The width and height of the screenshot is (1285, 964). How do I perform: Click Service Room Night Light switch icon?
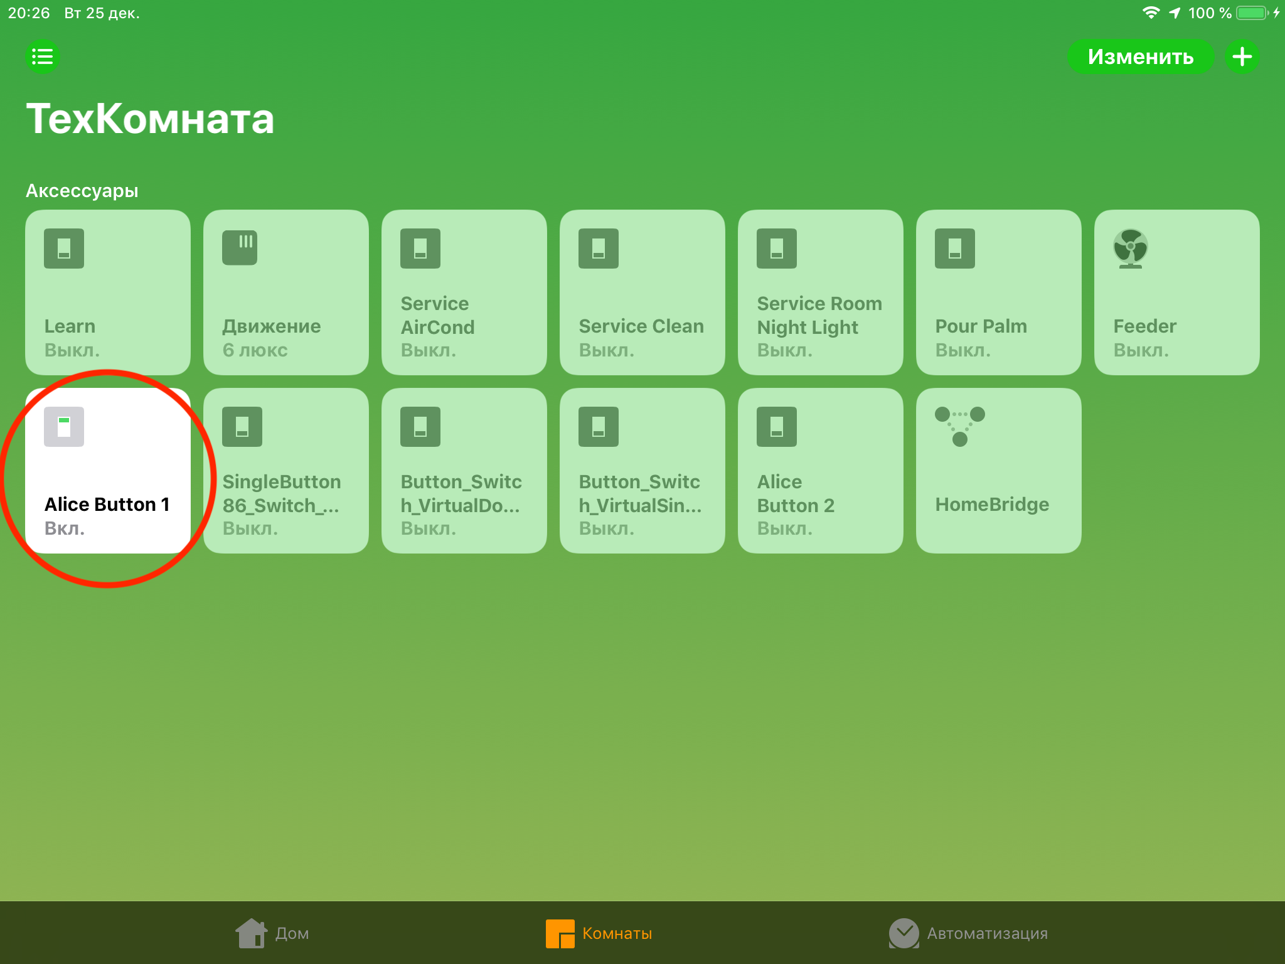coord(777,249)
